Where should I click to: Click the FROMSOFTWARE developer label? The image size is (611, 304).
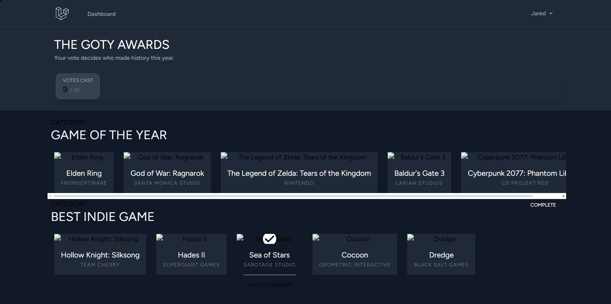coord(84,183)
